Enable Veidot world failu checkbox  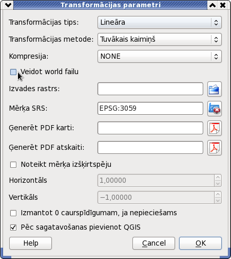[13, 72]
